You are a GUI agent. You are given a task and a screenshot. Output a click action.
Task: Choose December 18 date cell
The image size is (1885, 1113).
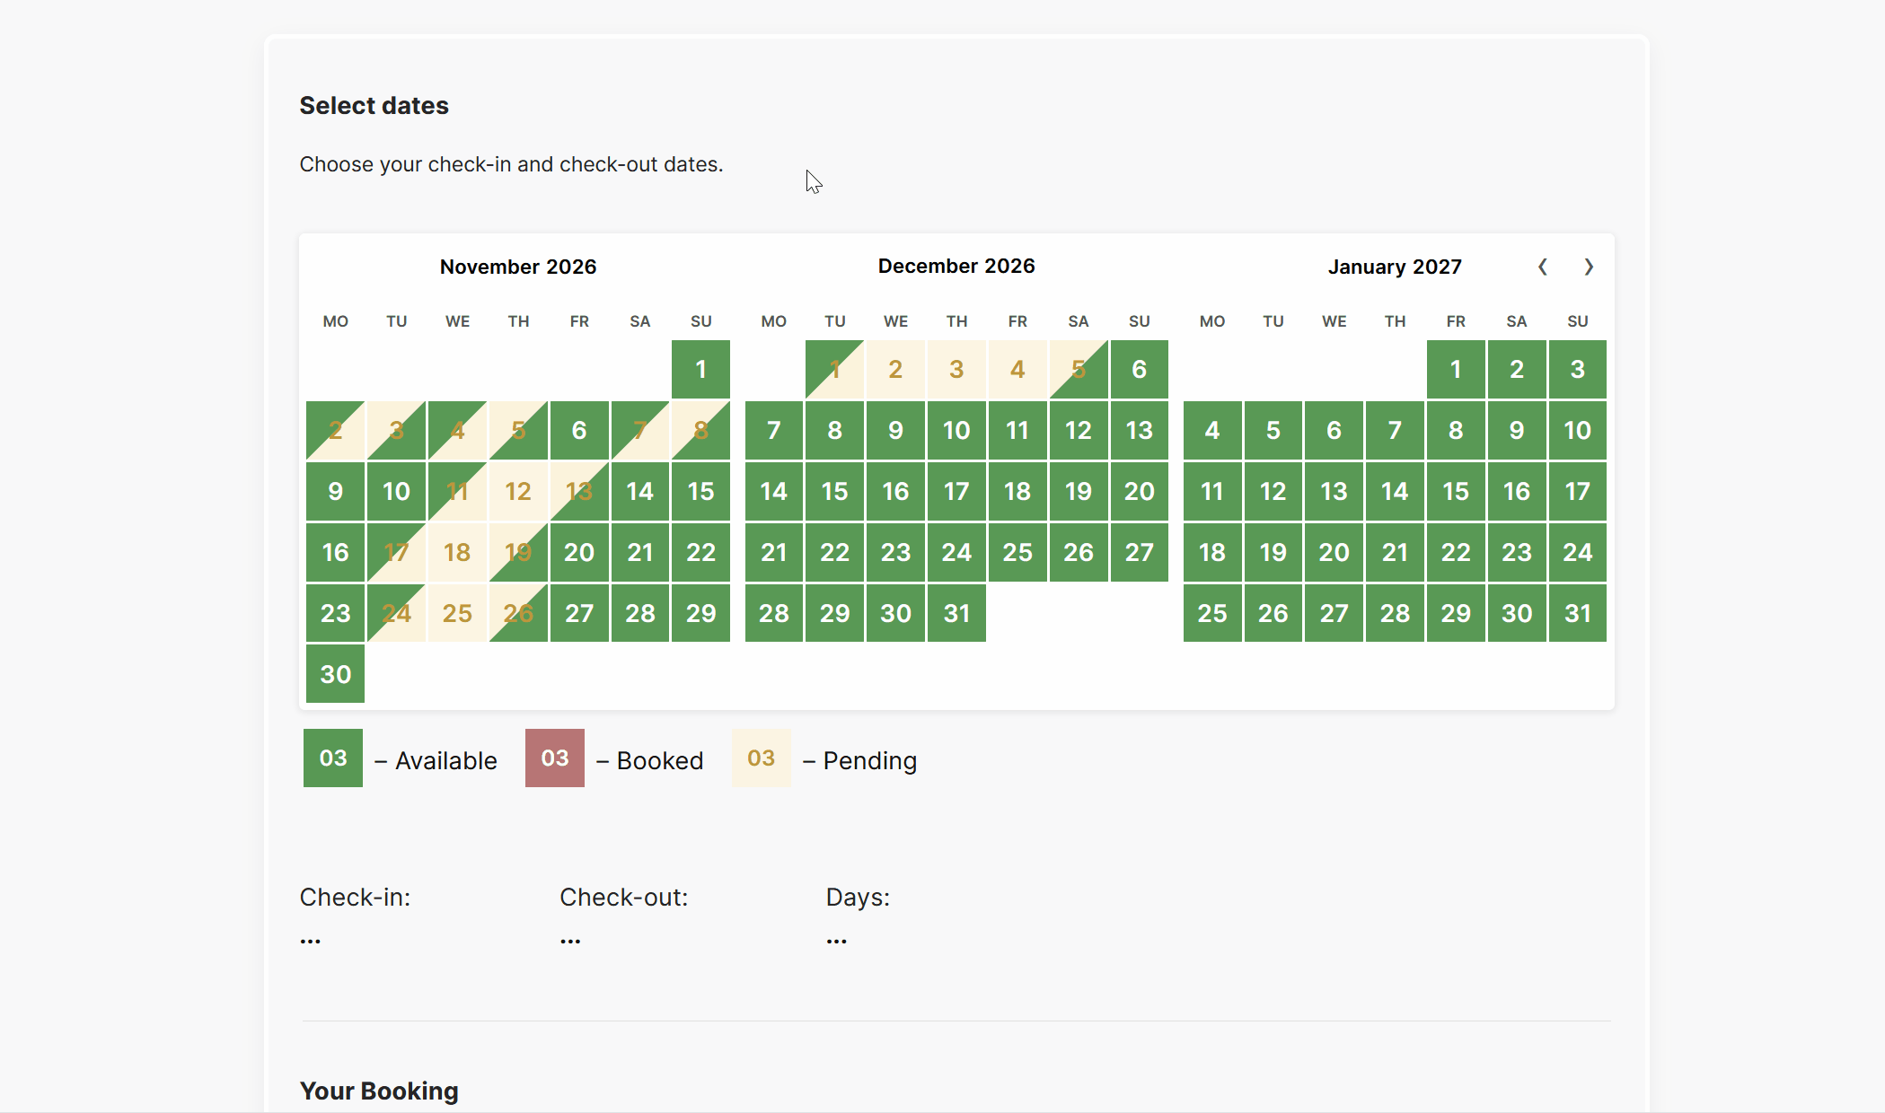[x=1017, y=491]
